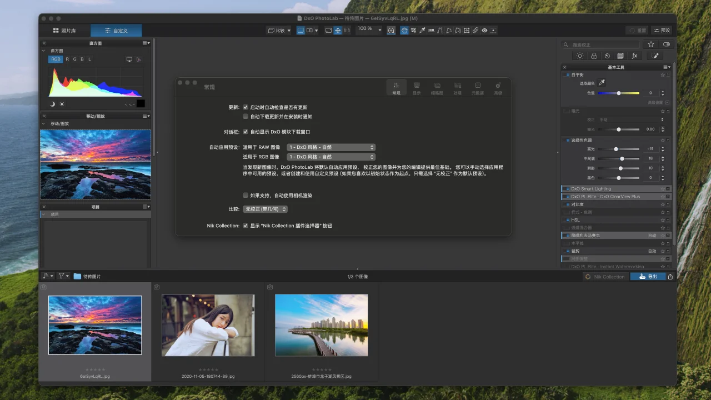Image resolution: width=711 pixels, height=400 pixels.
Task: Open the 比较 无校正 (带几何) dropdown
Action: (266, 209)
